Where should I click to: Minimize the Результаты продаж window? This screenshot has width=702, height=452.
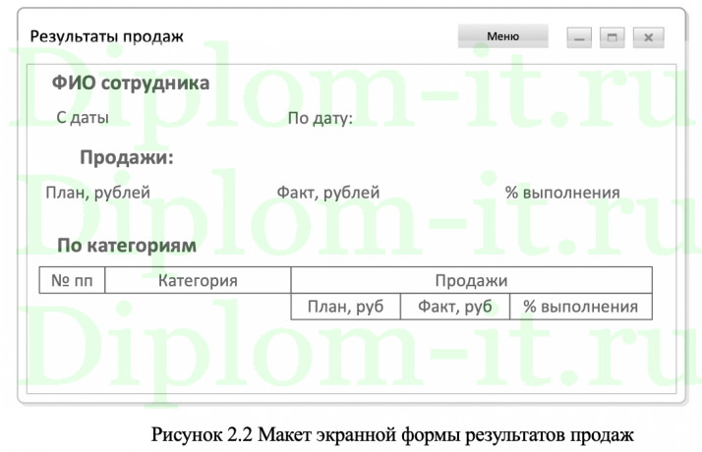(580, 37)
